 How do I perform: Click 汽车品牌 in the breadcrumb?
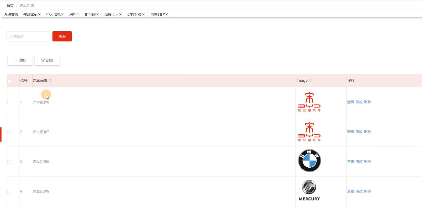point(27,6)
